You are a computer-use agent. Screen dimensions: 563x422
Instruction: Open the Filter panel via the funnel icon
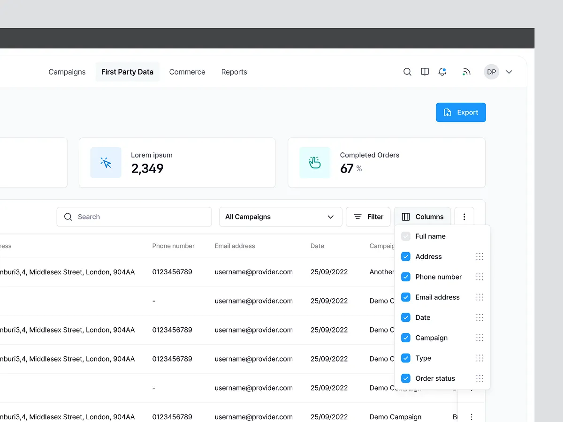(x=368, y=217)
